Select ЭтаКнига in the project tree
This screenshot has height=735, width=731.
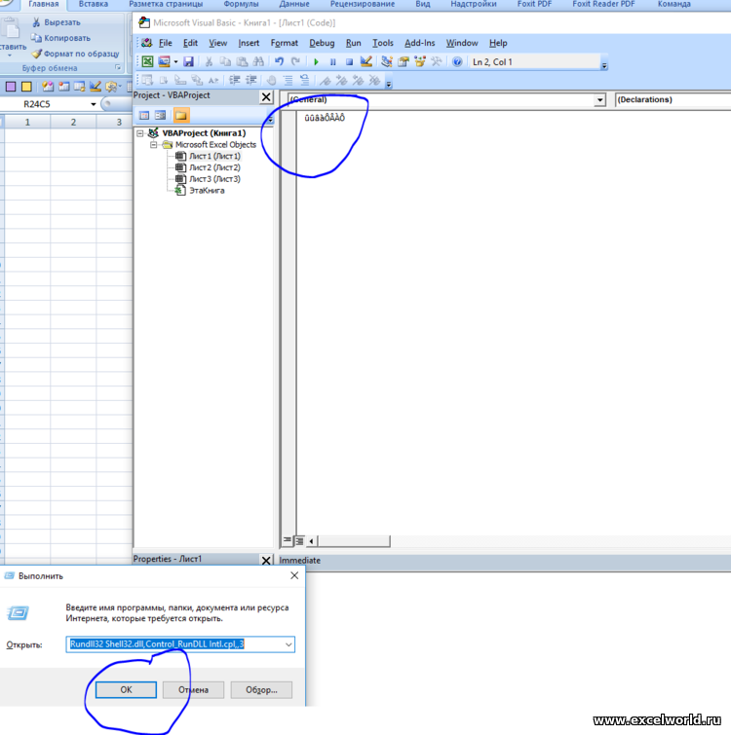click(206, 191)
